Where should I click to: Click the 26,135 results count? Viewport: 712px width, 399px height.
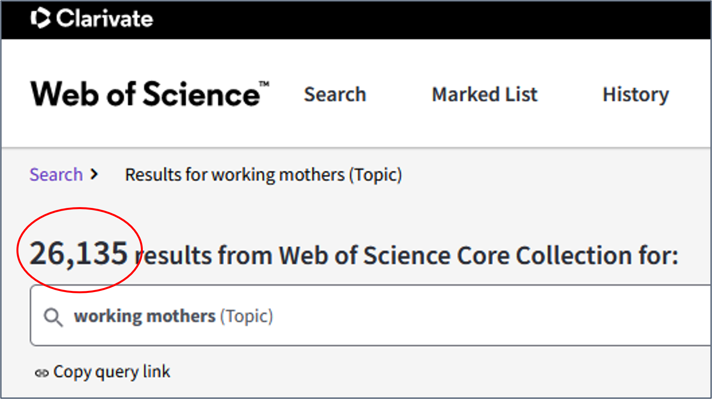point(79,253)
